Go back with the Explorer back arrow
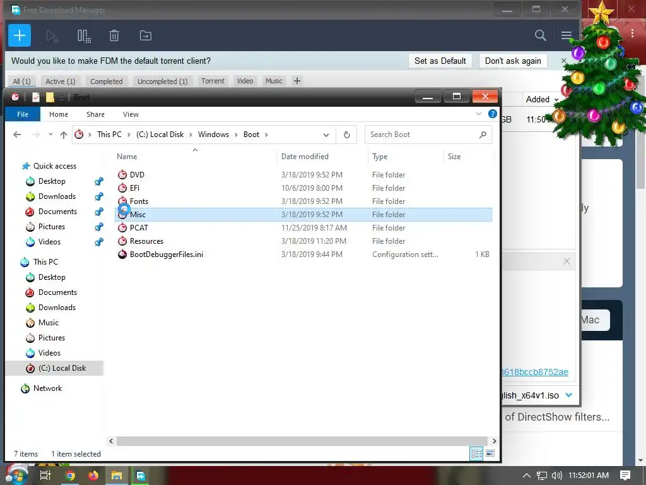This screenshot has width=646, height=485. 17,135
